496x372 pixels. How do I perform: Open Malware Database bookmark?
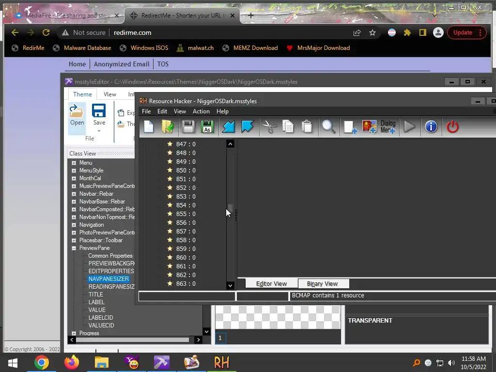pos(82,48)
